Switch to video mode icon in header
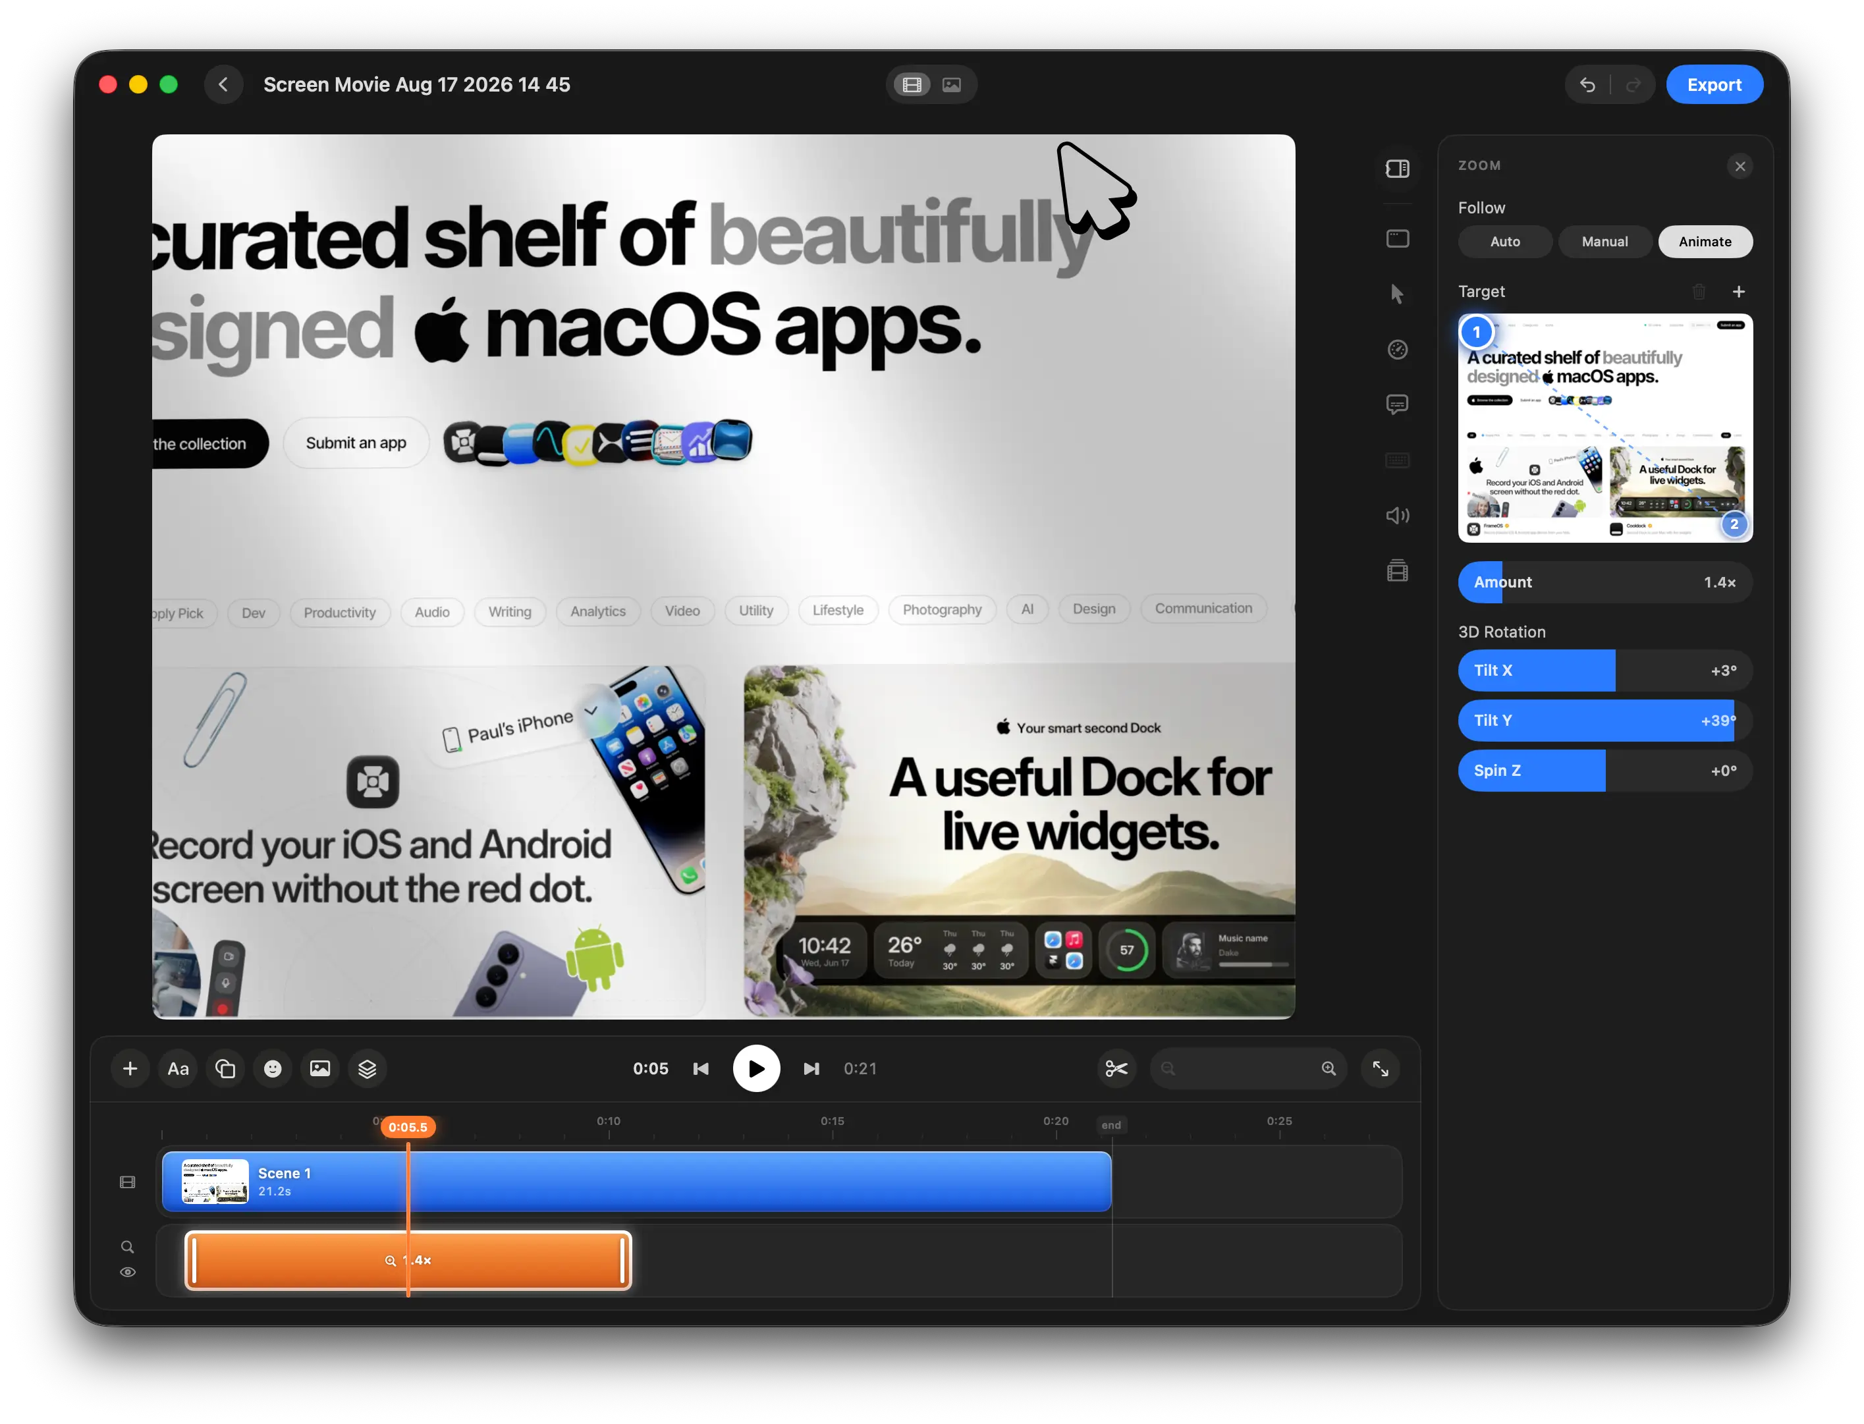This screenshot has width=1864, height=1424. coord(912,85)
